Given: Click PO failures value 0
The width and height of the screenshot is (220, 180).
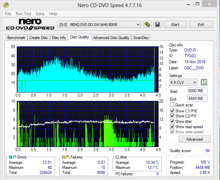Looking at the screenshot, I should click(x=158, y=174).
